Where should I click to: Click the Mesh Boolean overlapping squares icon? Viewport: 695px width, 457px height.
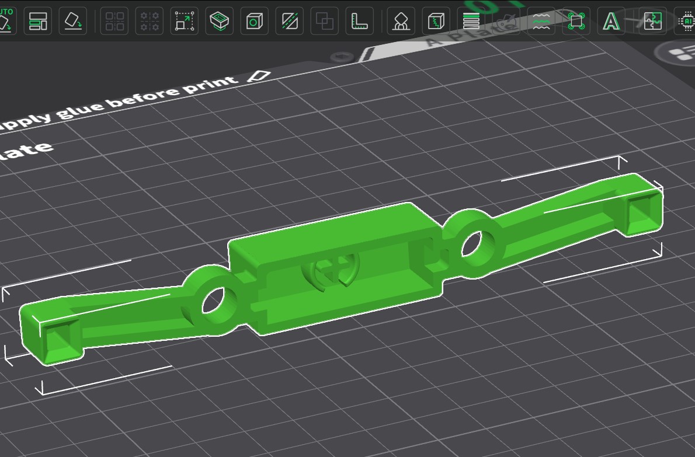coord(325,21)
